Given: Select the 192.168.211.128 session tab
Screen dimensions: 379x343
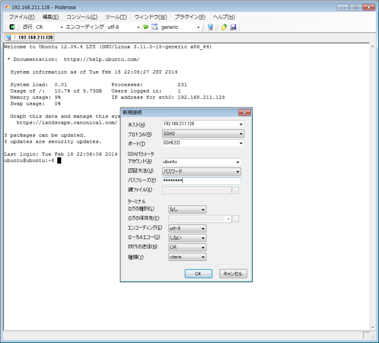Looking at the screenshot, I should tap(29, 37).
